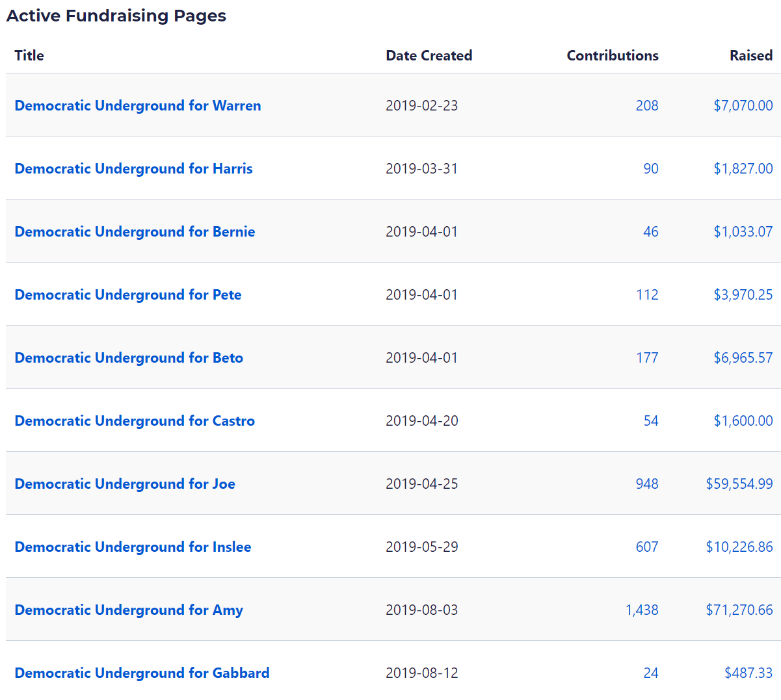Click the Contributions column header

click(612, 55)
